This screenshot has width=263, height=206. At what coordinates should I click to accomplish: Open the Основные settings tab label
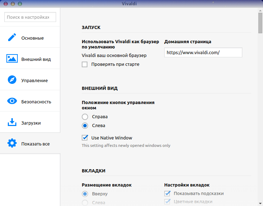coord(33,38)
